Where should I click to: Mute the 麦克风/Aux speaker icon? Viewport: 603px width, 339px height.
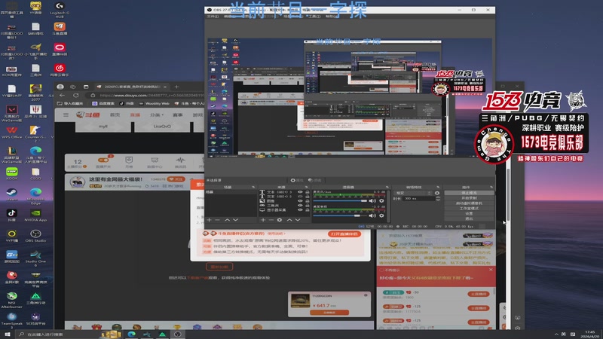click(372, 200)
